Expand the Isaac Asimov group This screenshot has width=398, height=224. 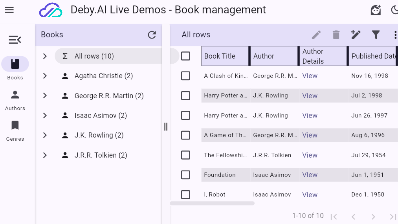[x=45, y=116]
